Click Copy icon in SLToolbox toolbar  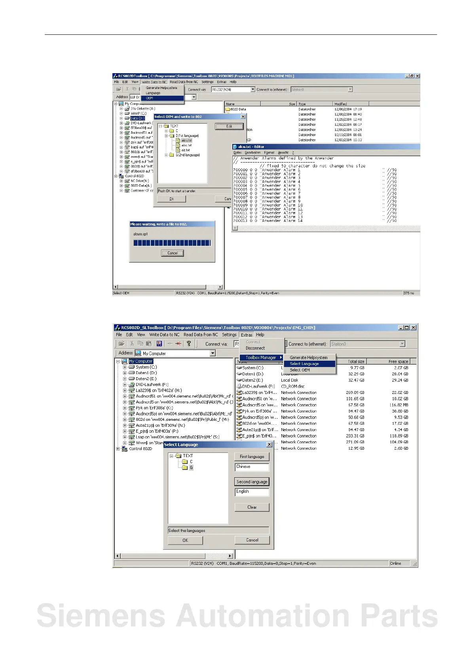pos(141,344)
